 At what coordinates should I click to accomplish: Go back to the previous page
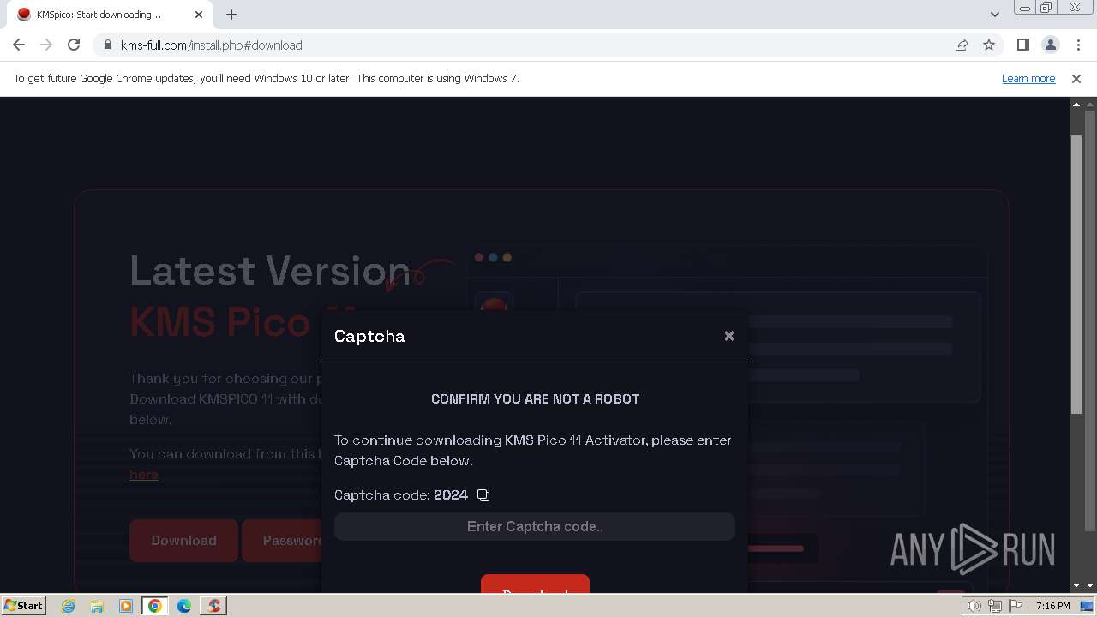click(x=19, y=45)
